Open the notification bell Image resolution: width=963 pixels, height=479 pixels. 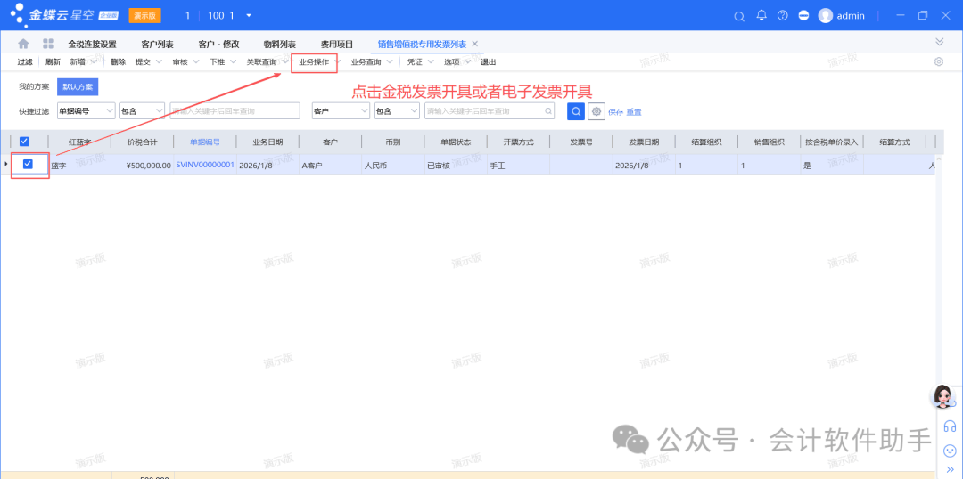[x=761, y=16]
